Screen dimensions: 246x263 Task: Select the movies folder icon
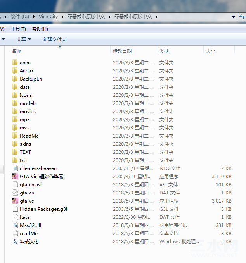click(15, 112)
